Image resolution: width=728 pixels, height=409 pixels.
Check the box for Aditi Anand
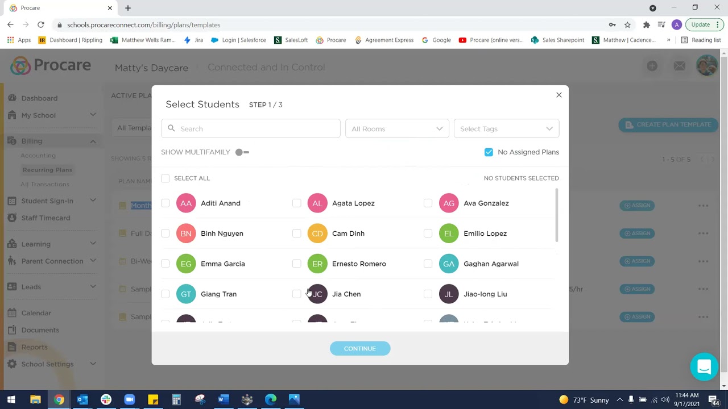tap(165, 203)
